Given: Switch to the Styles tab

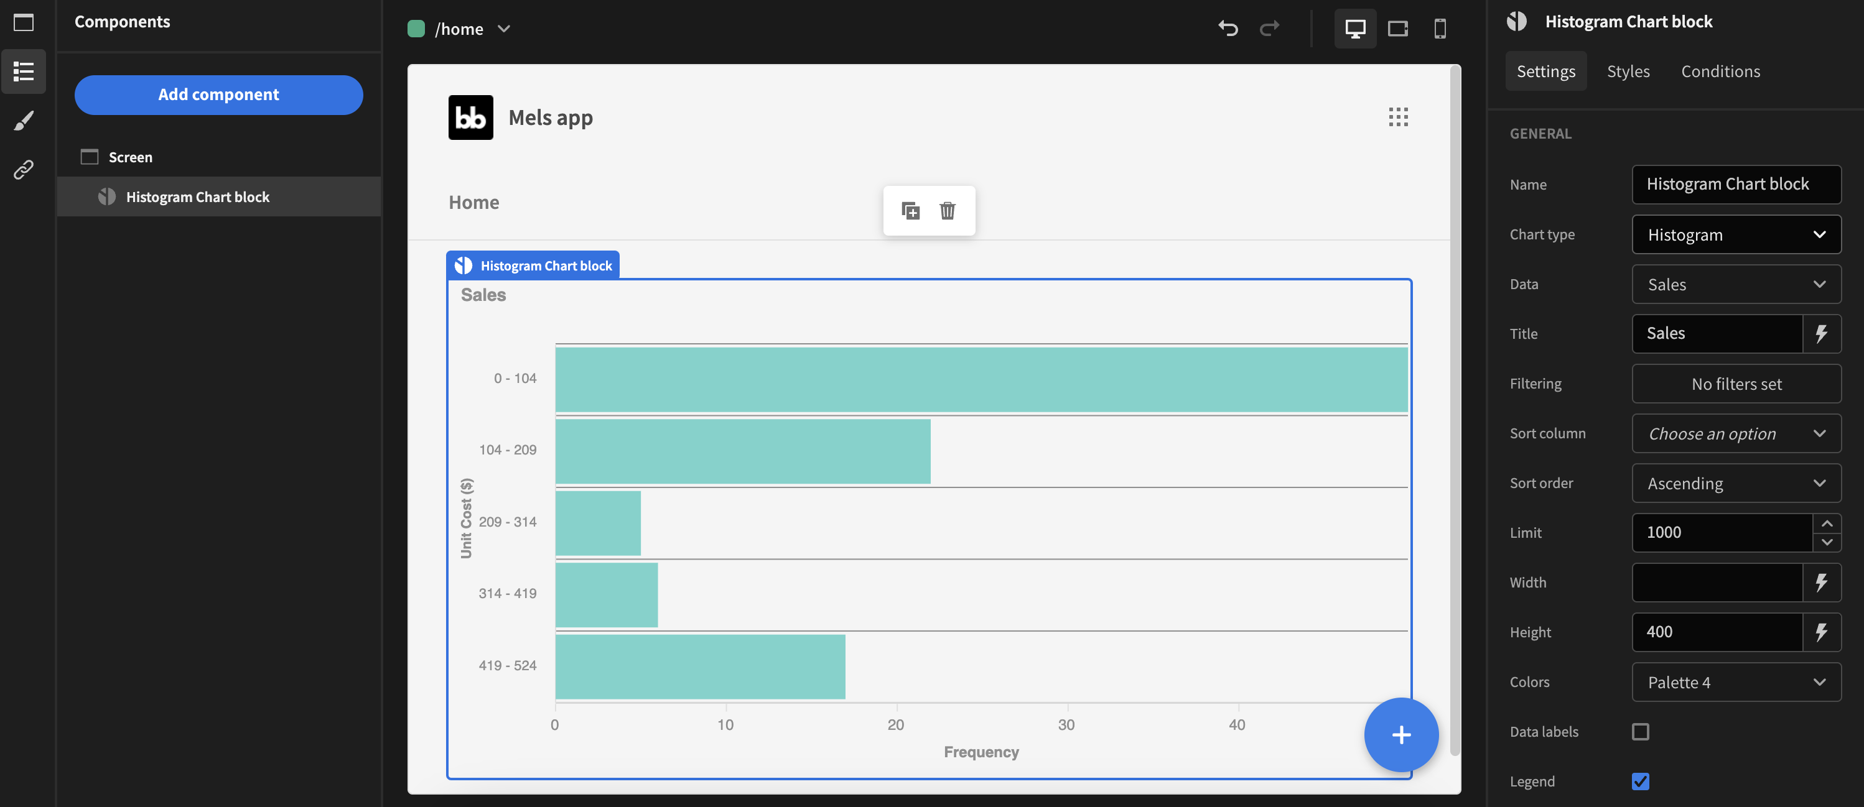Looking at the screenshot, I should pyautogui.click(x=1628, y=71).
